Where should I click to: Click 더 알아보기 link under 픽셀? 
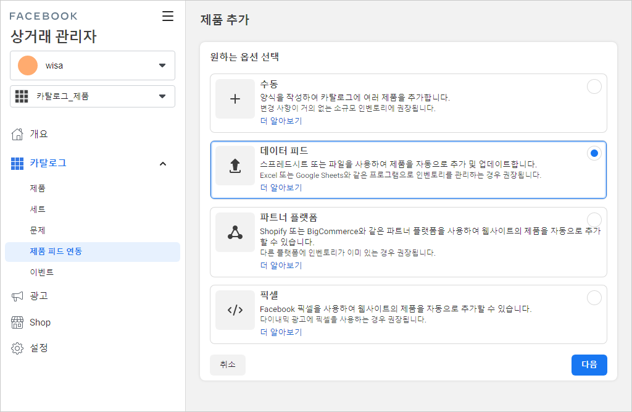281,332
